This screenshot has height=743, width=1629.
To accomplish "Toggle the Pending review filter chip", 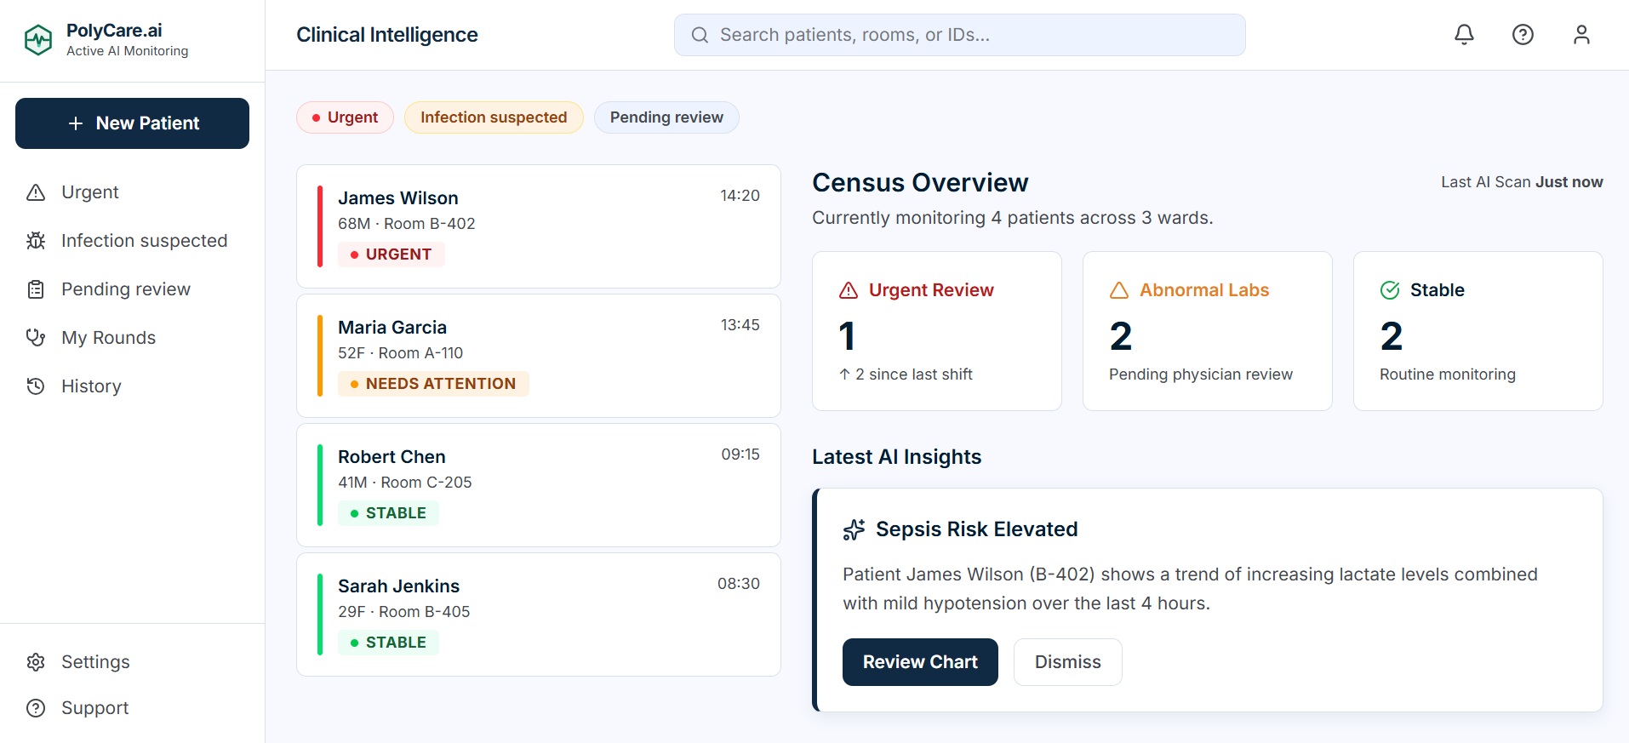I will pos(666,117).
